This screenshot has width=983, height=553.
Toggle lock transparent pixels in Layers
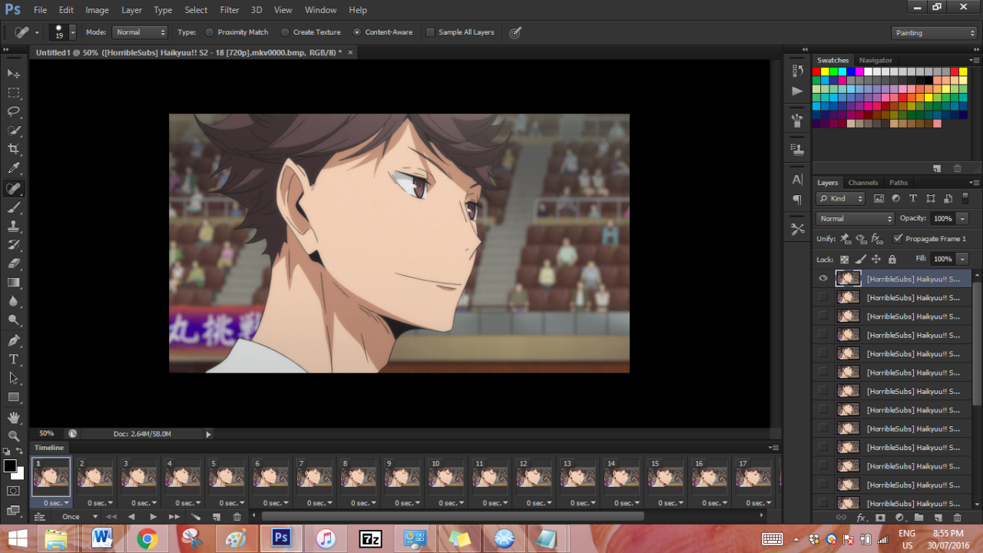[x=845, y=260]
